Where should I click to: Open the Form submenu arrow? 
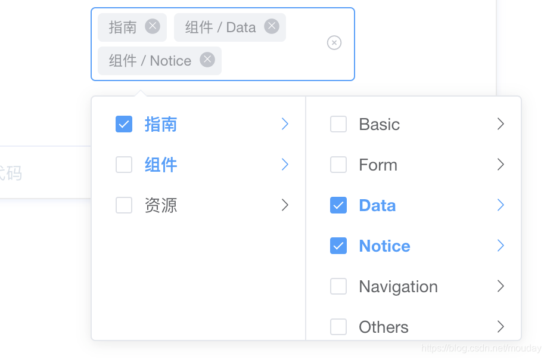click(501, 165)
